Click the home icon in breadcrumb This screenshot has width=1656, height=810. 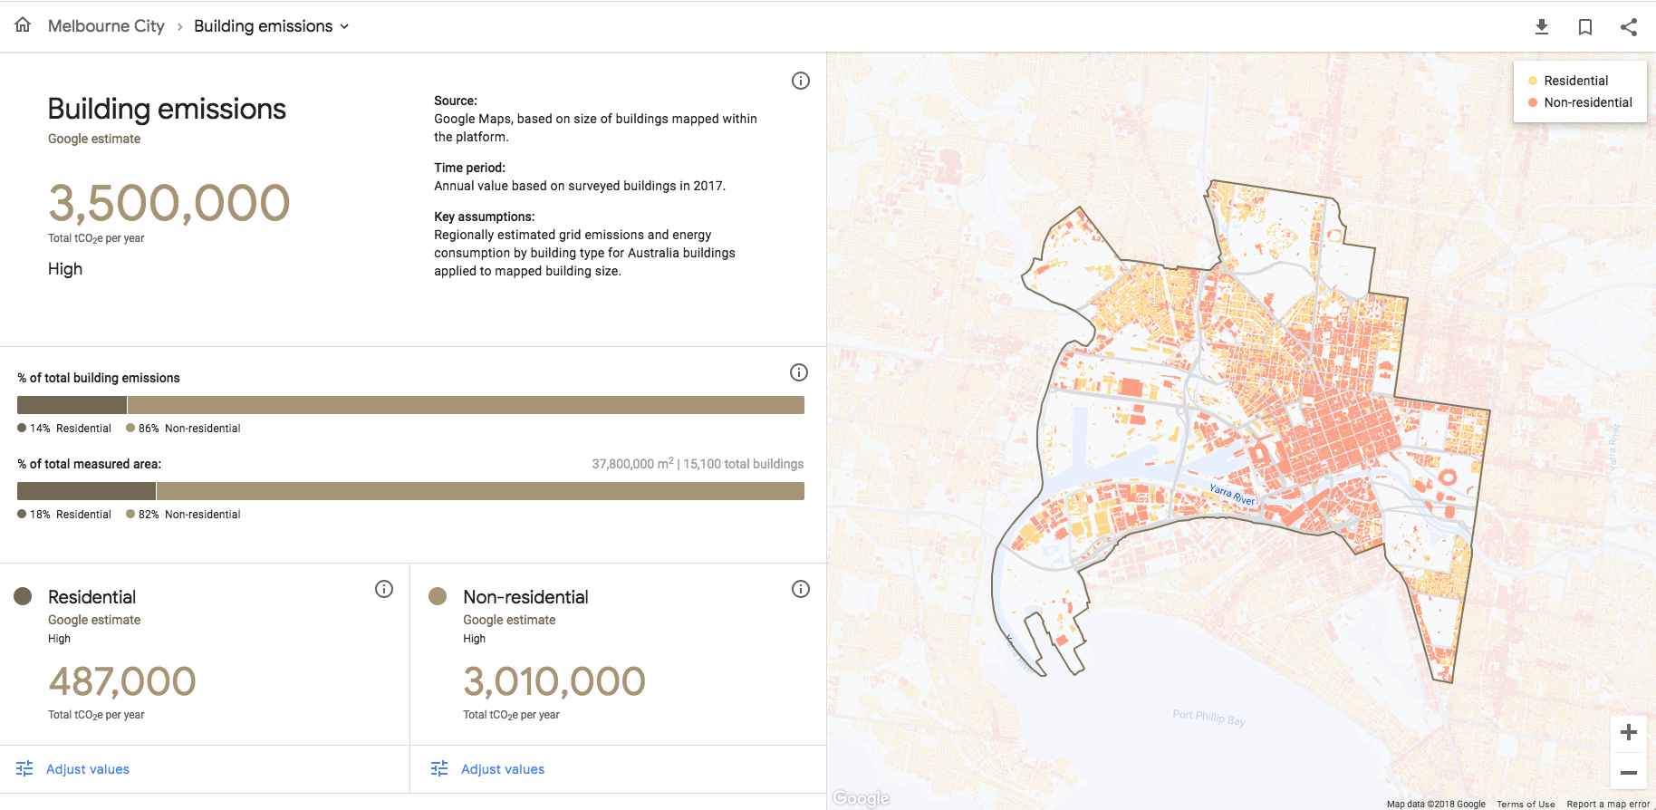point(23,25)
